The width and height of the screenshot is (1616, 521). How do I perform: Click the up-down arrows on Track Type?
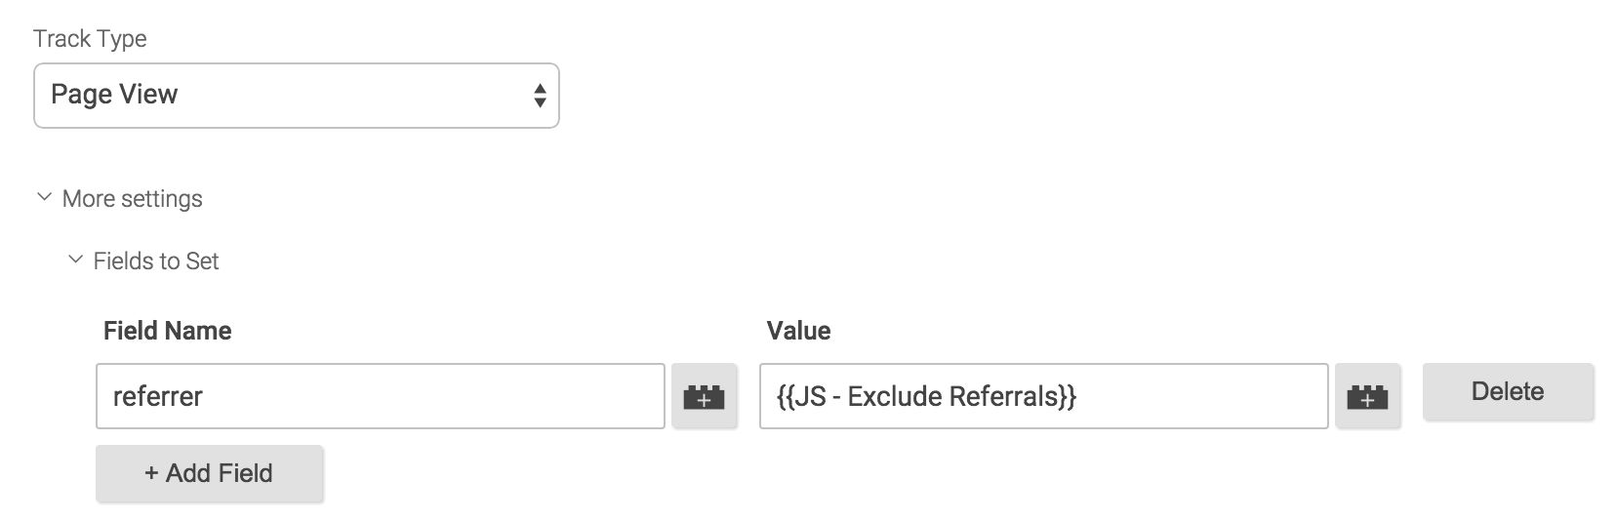click(x=540, y=96)
